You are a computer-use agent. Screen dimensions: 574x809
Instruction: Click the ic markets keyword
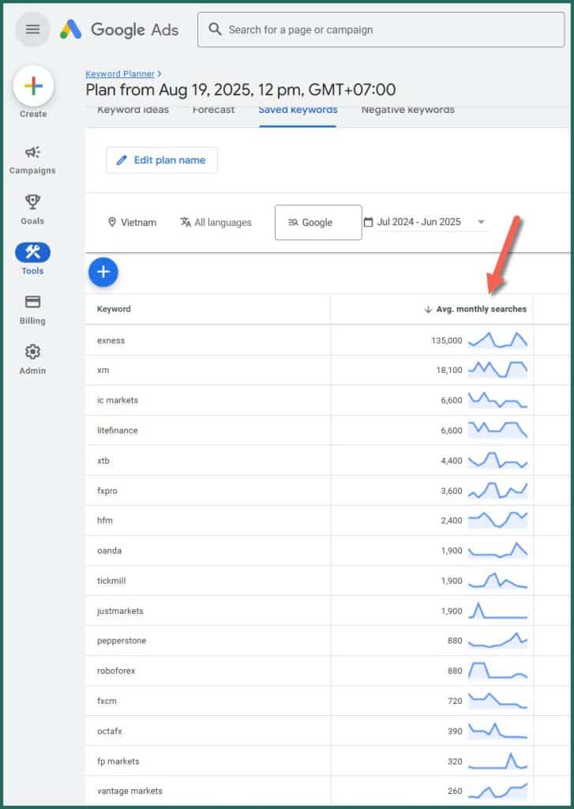[x=118, y=401]
